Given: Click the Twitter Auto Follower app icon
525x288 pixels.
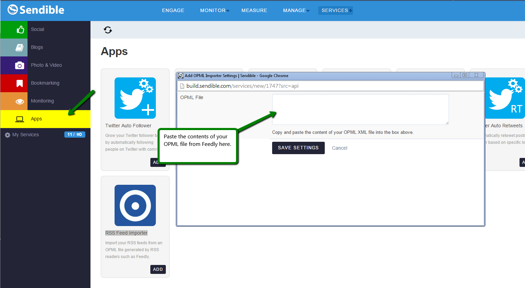Looking at the screenshot, I should click(x=135, y=98).
